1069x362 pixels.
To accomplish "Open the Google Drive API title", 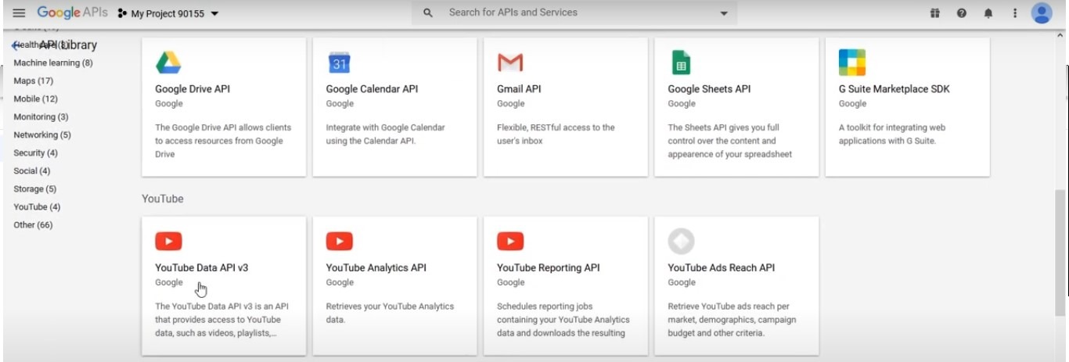I will 193,89.
